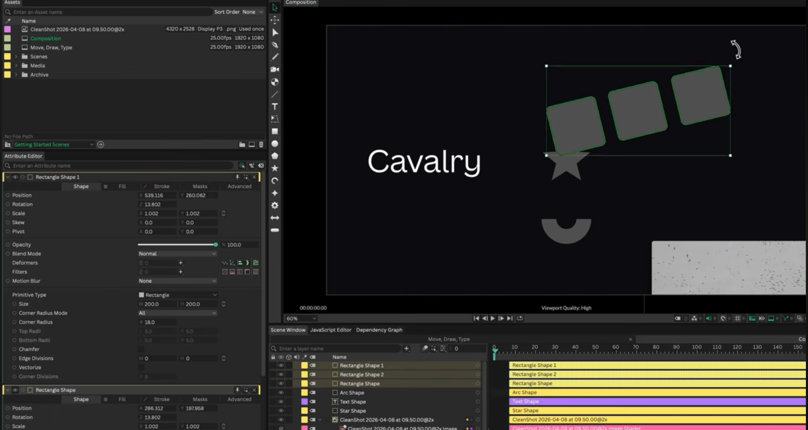Open the Dependency Graph tab
The width and height of the screenshot is (808, 430).
coord(379,330)
